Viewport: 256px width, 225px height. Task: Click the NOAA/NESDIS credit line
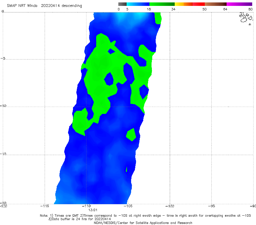(x=143, y=223)
